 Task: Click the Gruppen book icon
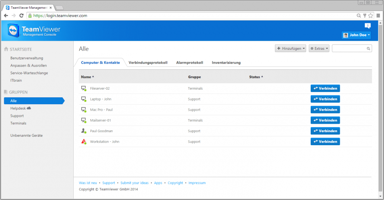[x=6, y=92]
